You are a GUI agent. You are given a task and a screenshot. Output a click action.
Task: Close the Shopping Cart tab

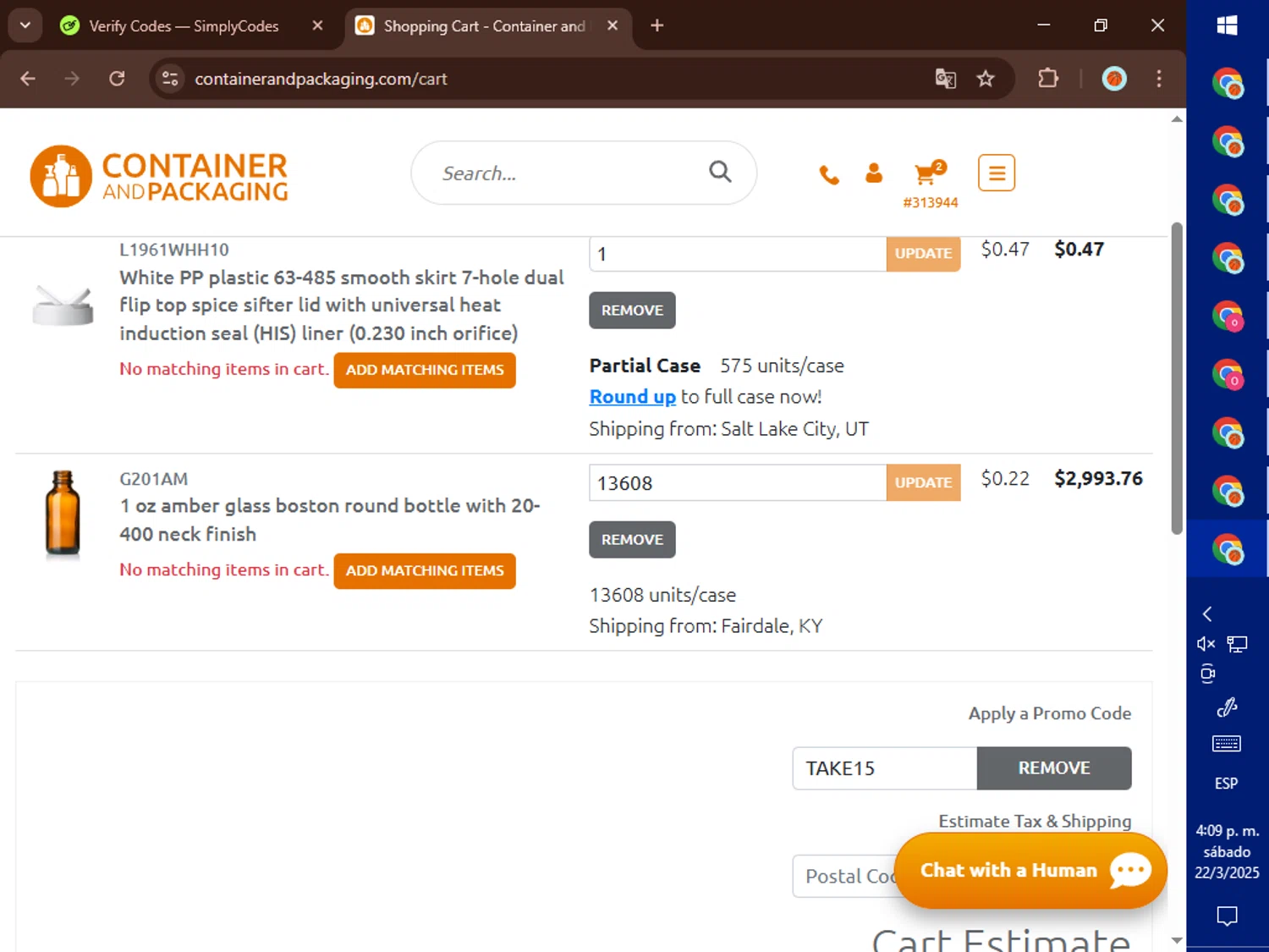613,25
